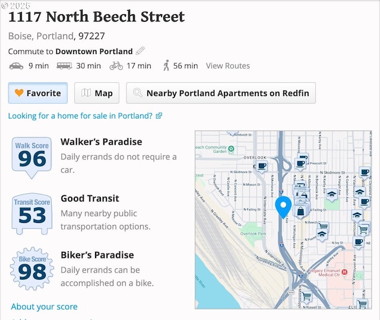Click the pencil icon beside Downtown Portland
The image size is (380, 320).
(140, 51)
